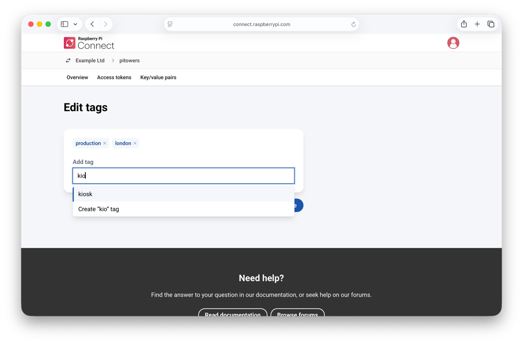The width and height of the screenshot is (523, 344).
Task: Select the pitowers breadcrumb link
Action: point(129,60)
